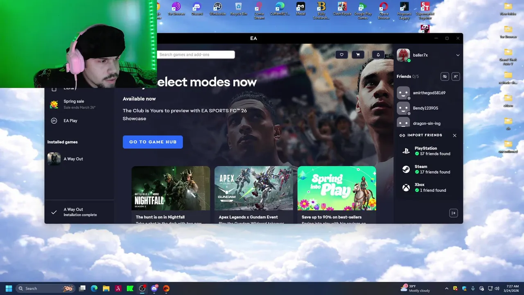Screen dimensions: 524x295
Task: Click the Spring sale flower icon
Action: [54, 104]
